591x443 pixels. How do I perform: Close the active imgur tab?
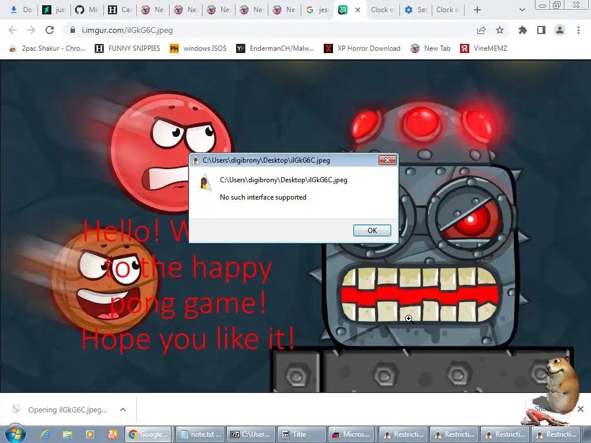pos(358,10)
